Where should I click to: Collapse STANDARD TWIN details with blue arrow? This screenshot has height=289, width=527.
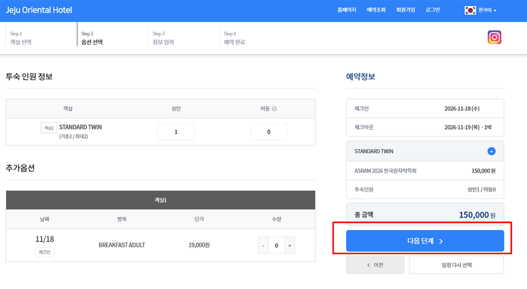coord(491,151)
